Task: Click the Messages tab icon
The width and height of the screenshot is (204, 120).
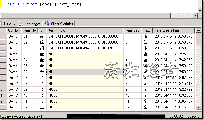Action: coord(21,24)
